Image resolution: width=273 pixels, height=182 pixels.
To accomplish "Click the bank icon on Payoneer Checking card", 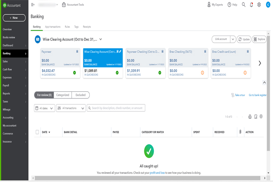I will [x=163, y=51].
